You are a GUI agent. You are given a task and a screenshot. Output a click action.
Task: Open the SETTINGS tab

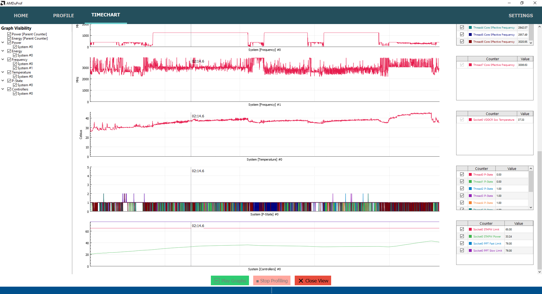click(521, 16)
